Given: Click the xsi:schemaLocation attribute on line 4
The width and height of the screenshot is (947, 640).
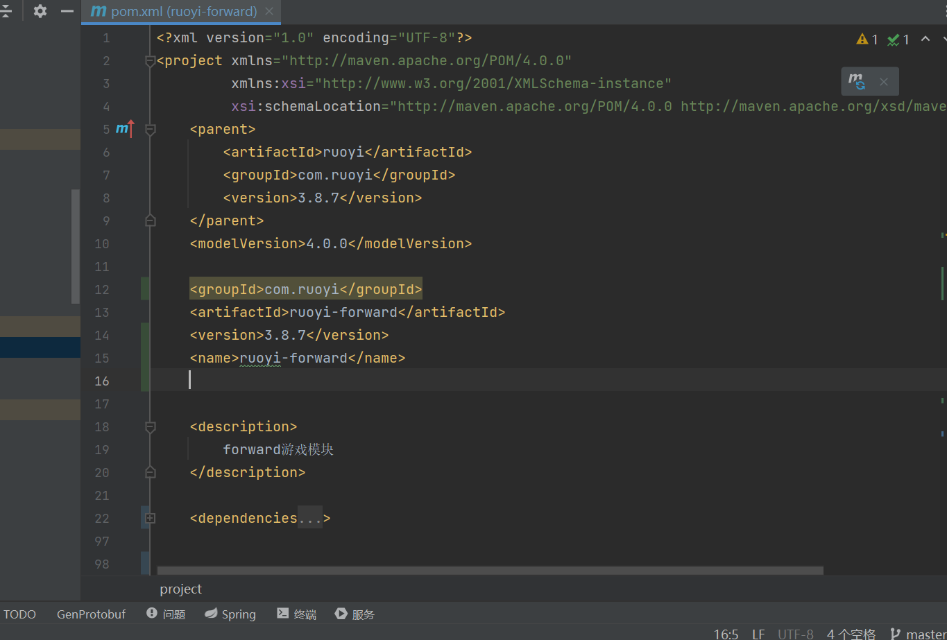Looking at the screenshot, I should click(589, 106).
